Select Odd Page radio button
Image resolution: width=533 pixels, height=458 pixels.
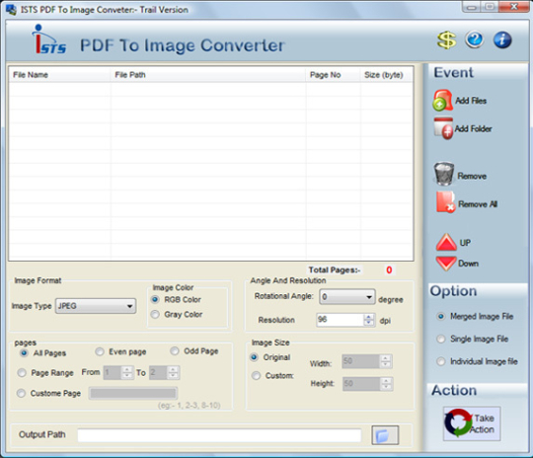pyautogui.click(x=175, y=350)
